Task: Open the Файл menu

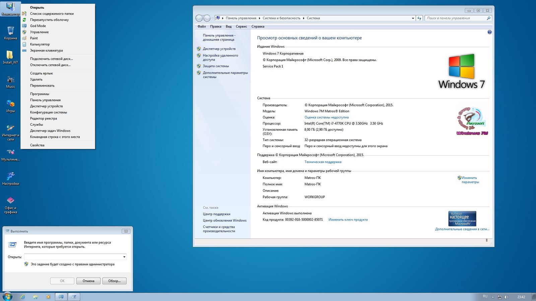Action: (x=202, y=26)
